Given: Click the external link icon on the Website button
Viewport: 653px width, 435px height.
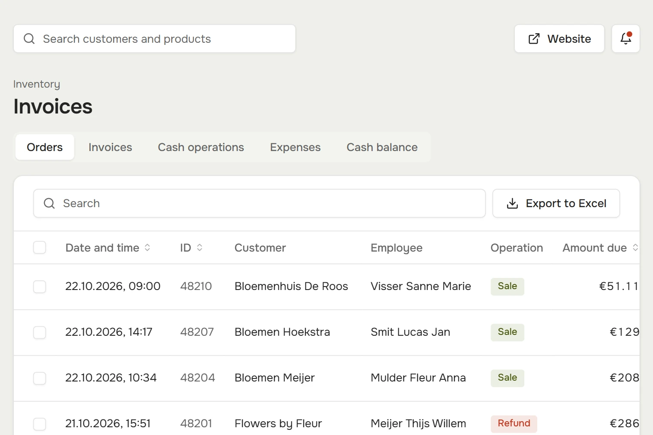Looking at the screenshot, I should (x=534, y=39).
